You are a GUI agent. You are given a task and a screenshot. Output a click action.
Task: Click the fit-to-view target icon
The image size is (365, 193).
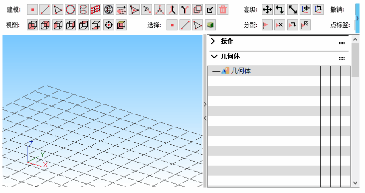(109, 25)
